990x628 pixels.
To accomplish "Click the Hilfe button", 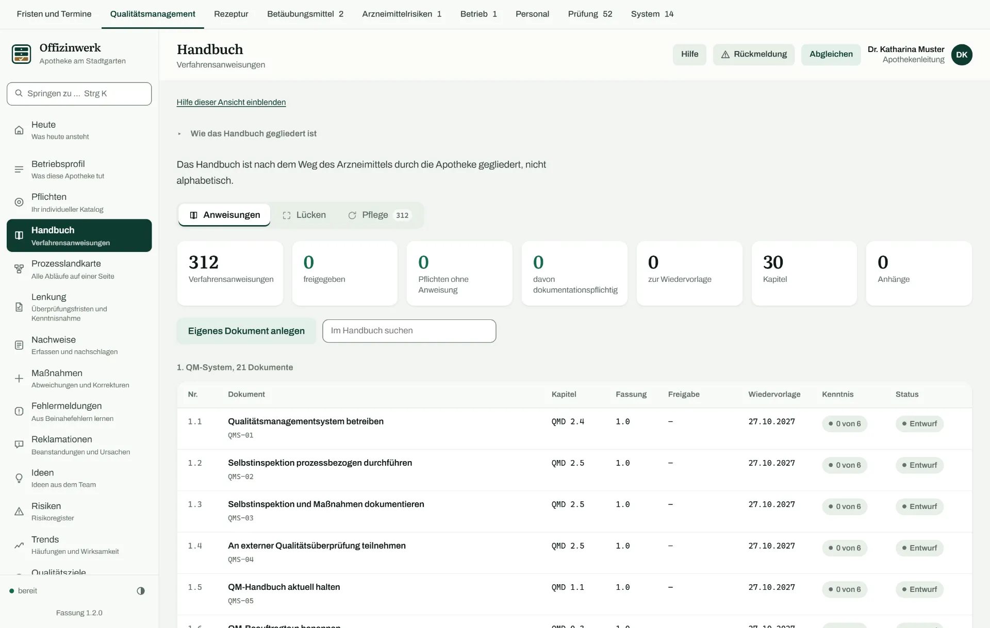I will pyautogui.click(x=689, y=55).
